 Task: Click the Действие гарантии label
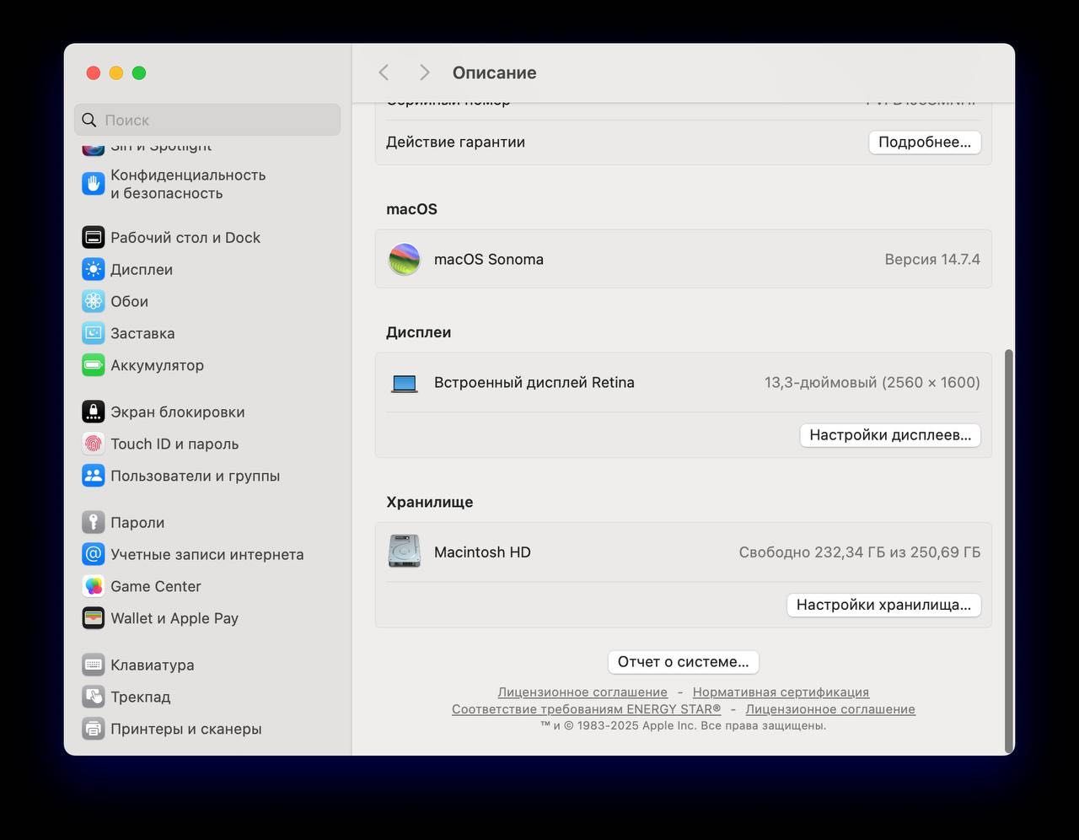tap(455, 142)
